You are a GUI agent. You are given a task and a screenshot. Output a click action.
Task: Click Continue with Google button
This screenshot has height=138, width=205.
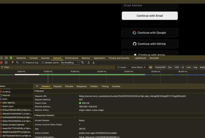pos(150,33)
